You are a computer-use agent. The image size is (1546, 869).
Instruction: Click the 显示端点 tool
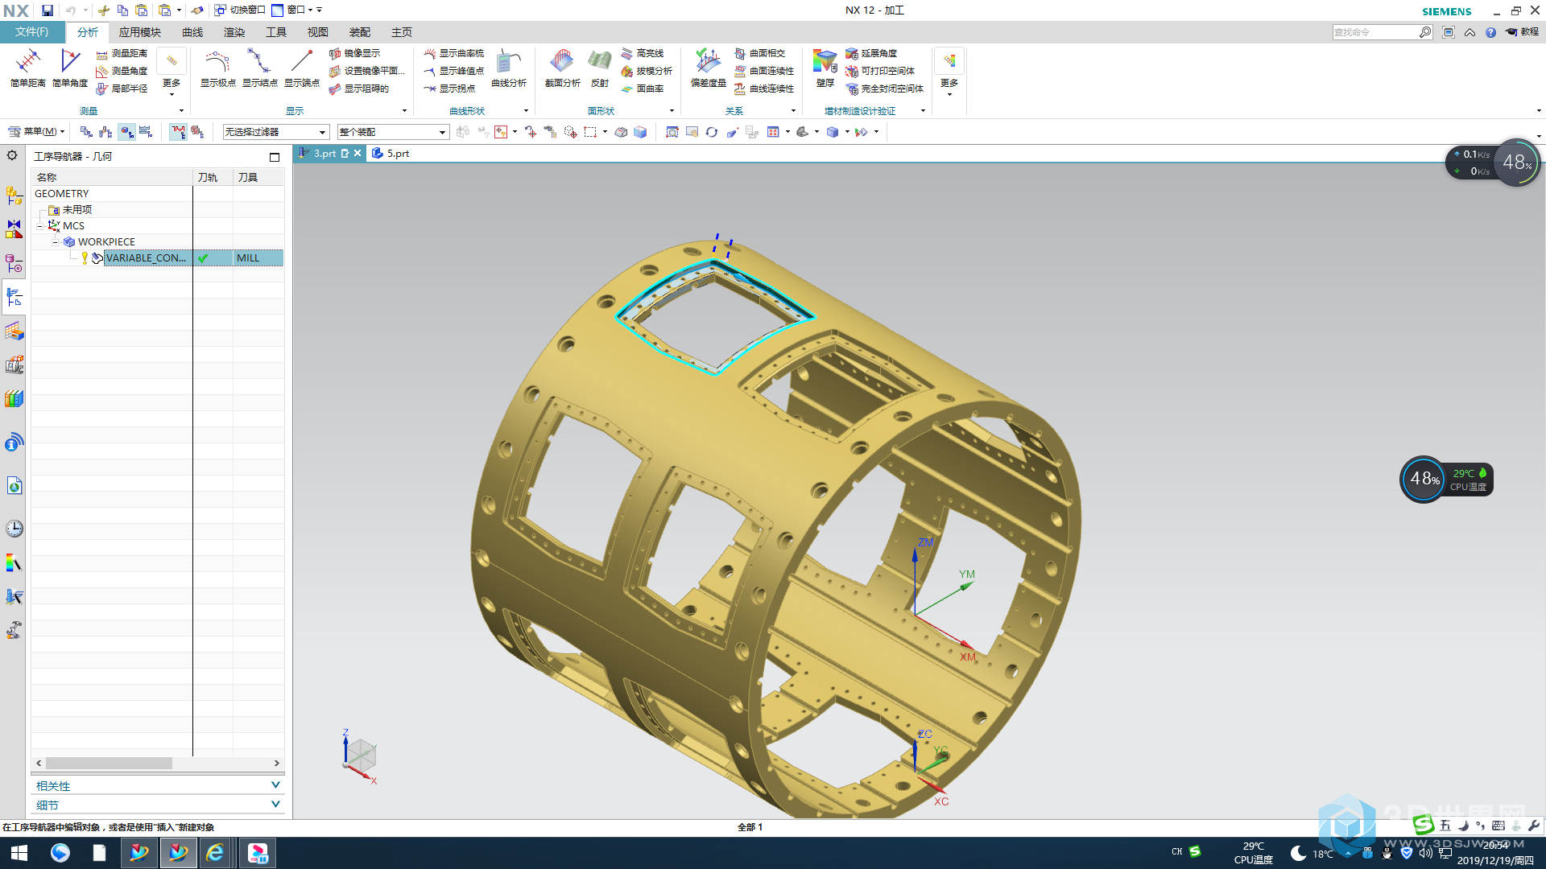(301, 68)
